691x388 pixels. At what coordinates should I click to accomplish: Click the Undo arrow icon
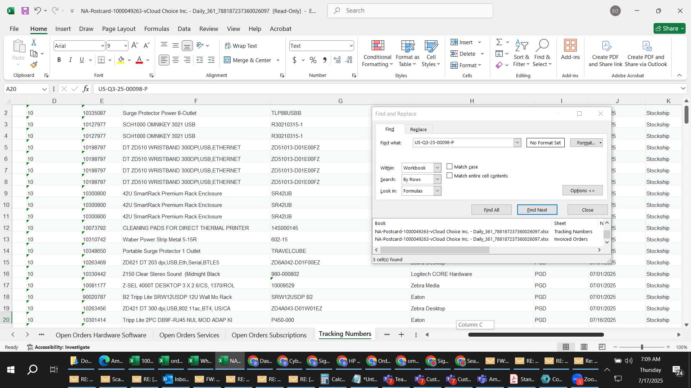pyautogui.click(x=37, y=11)
